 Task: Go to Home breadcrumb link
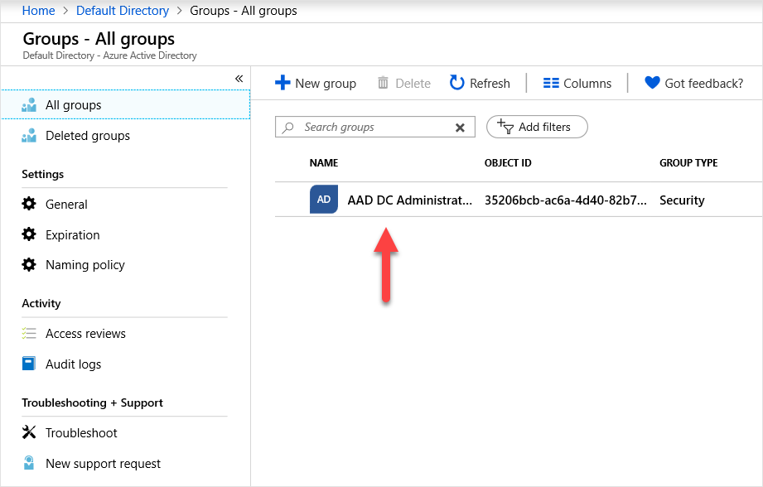point(38,11)
